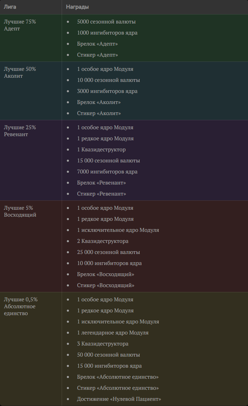The image size is (248, 406).
Task: Select the "Лучшие 75% Адепт" league cell
Action: pos(20,25)
